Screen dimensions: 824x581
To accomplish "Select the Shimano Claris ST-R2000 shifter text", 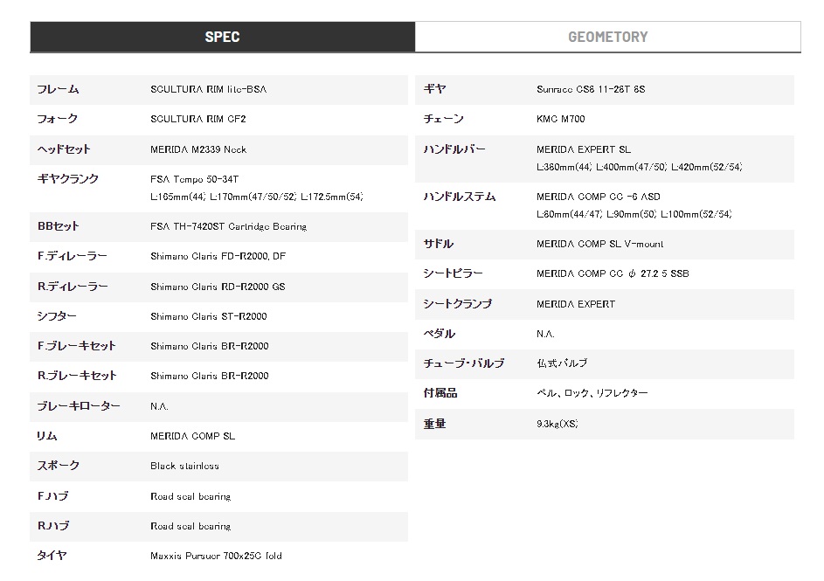I will click(208, 316).
